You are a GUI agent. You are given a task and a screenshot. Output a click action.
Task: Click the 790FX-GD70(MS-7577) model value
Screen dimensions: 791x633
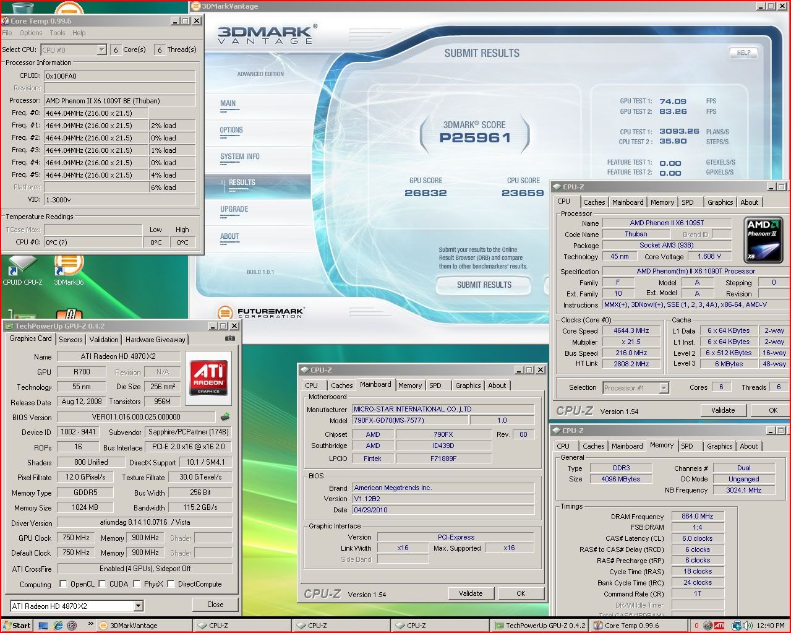tap(409, 420)
